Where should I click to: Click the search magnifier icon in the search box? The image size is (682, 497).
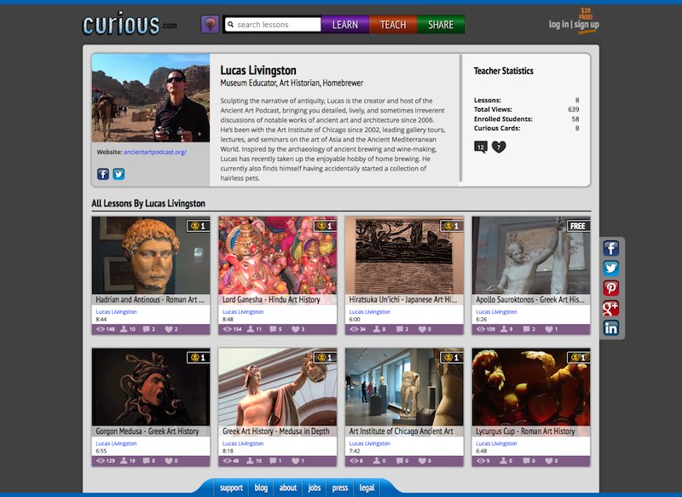pyautogui.click(x=231, y=25)
